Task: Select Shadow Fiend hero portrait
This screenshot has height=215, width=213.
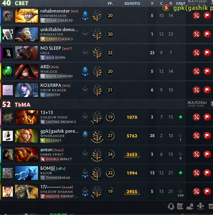Action: (27, 117)
